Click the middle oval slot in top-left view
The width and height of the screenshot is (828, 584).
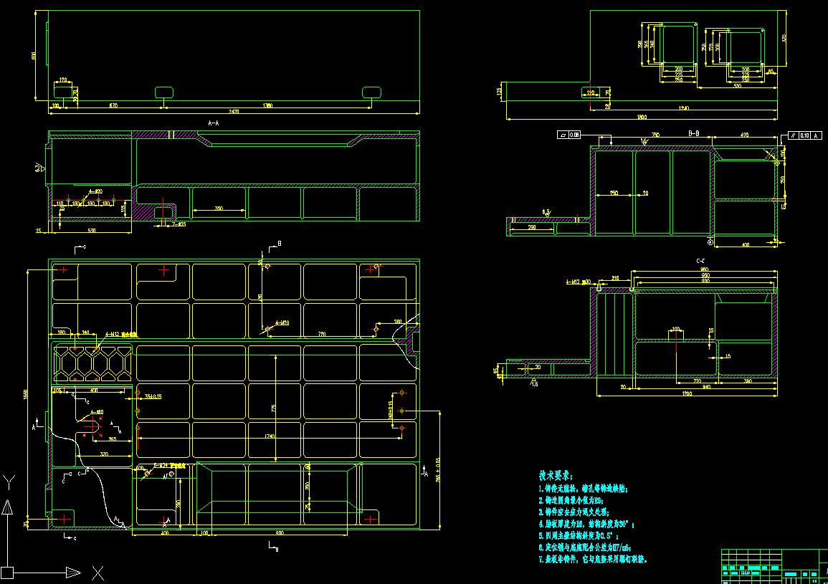[164, 92]
